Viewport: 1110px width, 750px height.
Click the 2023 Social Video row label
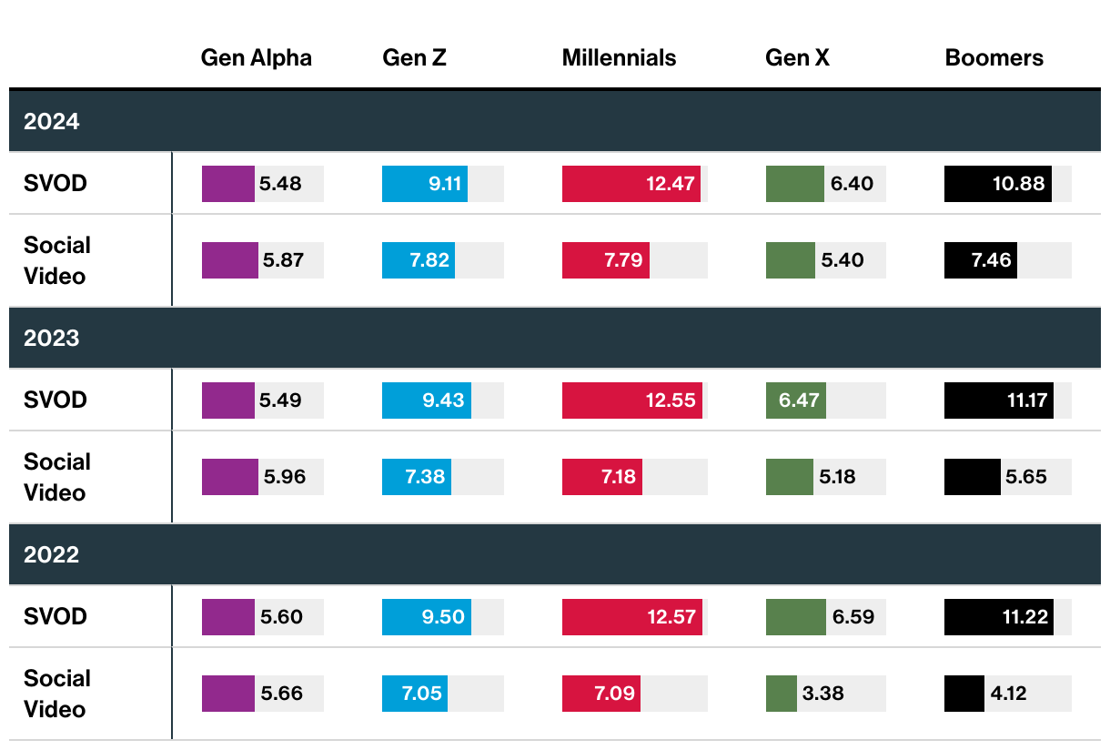57,477
